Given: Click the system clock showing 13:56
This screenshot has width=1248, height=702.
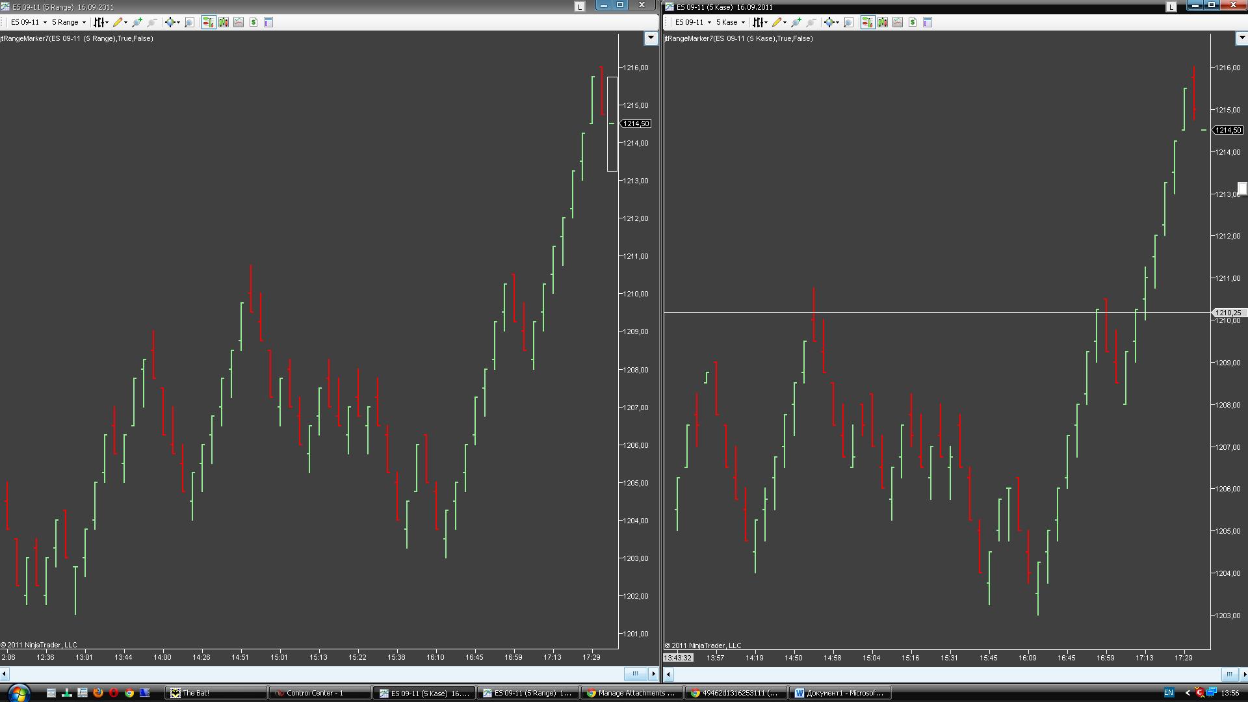Looking at the screenshot, I should pos(1230,693).
